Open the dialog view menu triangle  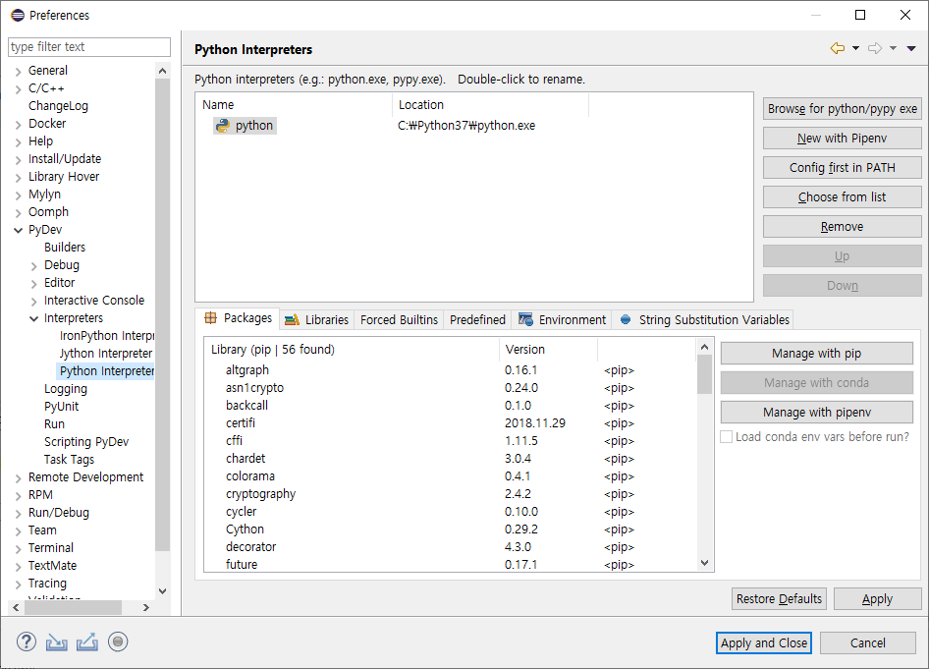(x=911, y=48)
